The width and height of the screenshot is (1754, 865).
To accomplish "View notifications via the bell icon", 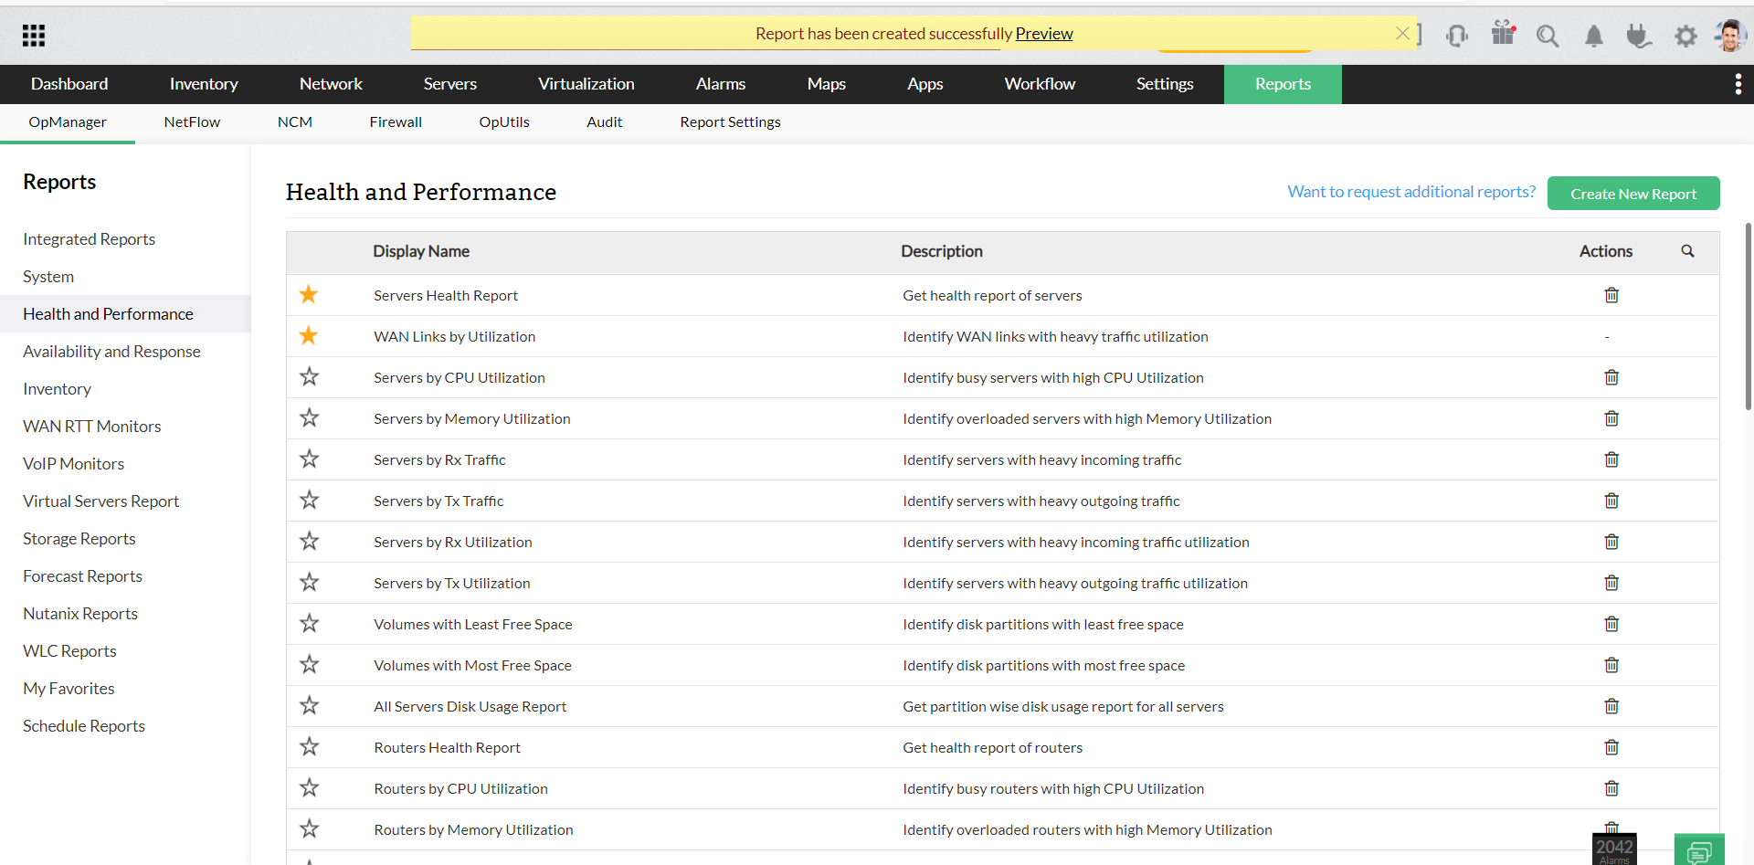I will click(1594, 36).
